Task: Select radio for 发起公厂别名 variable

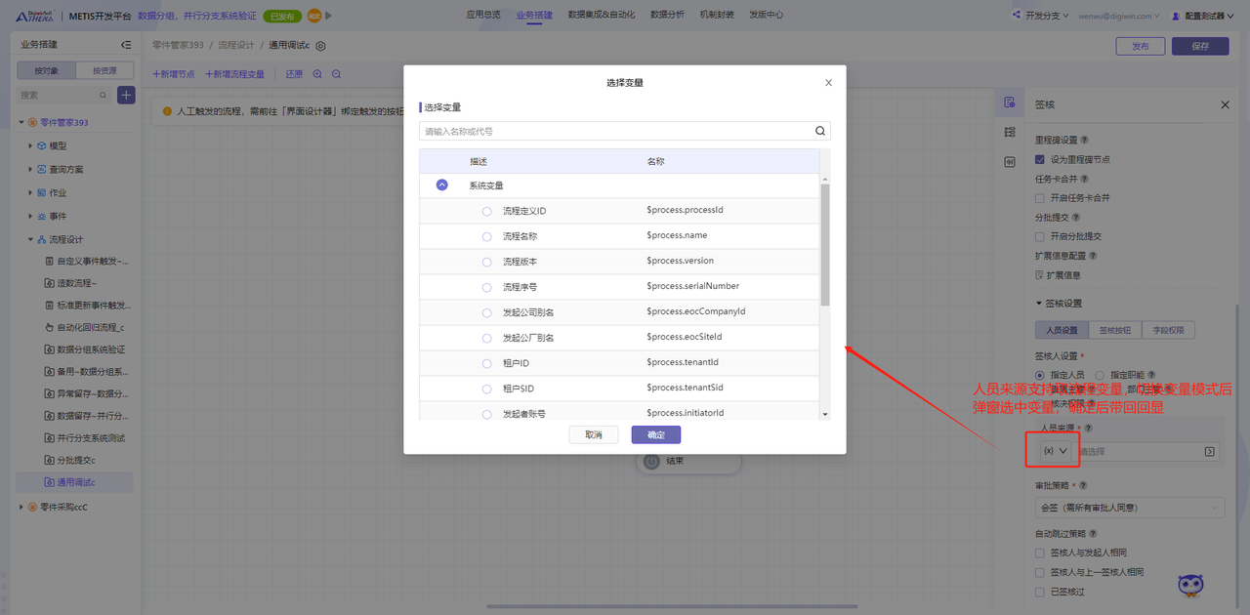Action: (487, 338)
